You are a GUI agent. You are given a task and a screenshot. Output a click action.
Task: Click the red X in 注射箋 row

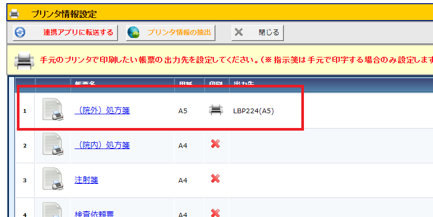click(215, 179)
